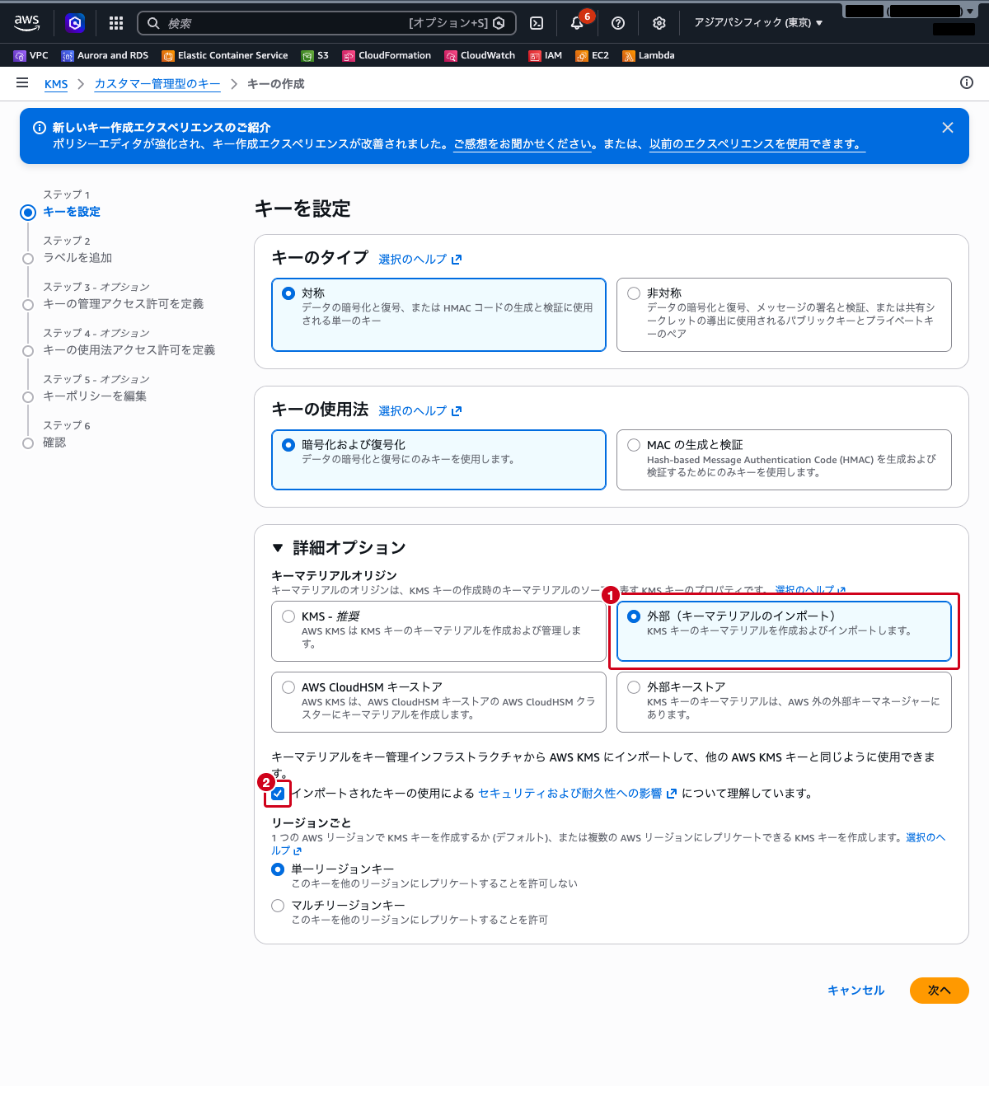Open セキュリティおよび耐久性への影響 link
The height and width of the screenshot is (1115, 989).
pos(577,794)
